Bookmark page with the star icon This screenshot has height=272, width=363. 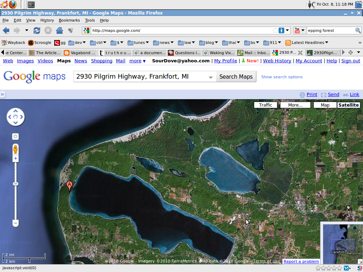tap(275, 30)
